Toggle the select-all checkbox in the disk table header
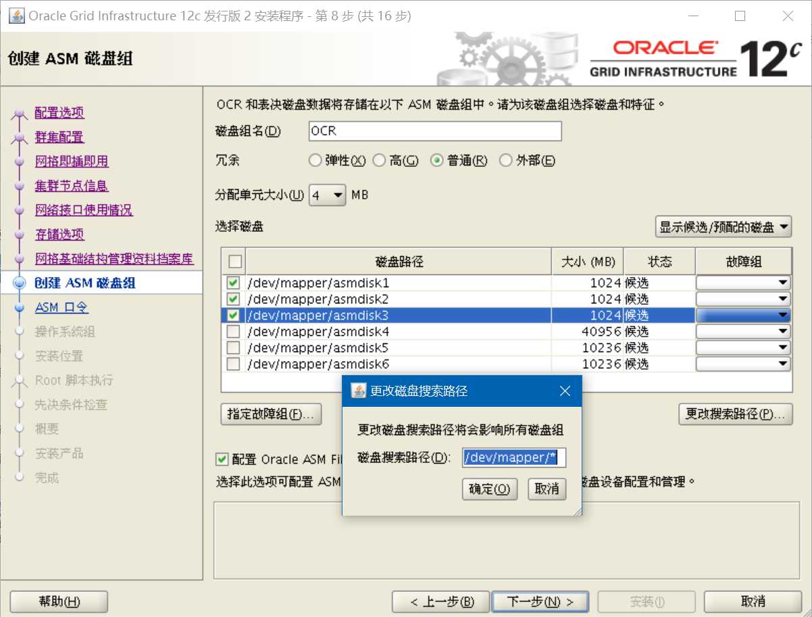 tap(234, 262)
